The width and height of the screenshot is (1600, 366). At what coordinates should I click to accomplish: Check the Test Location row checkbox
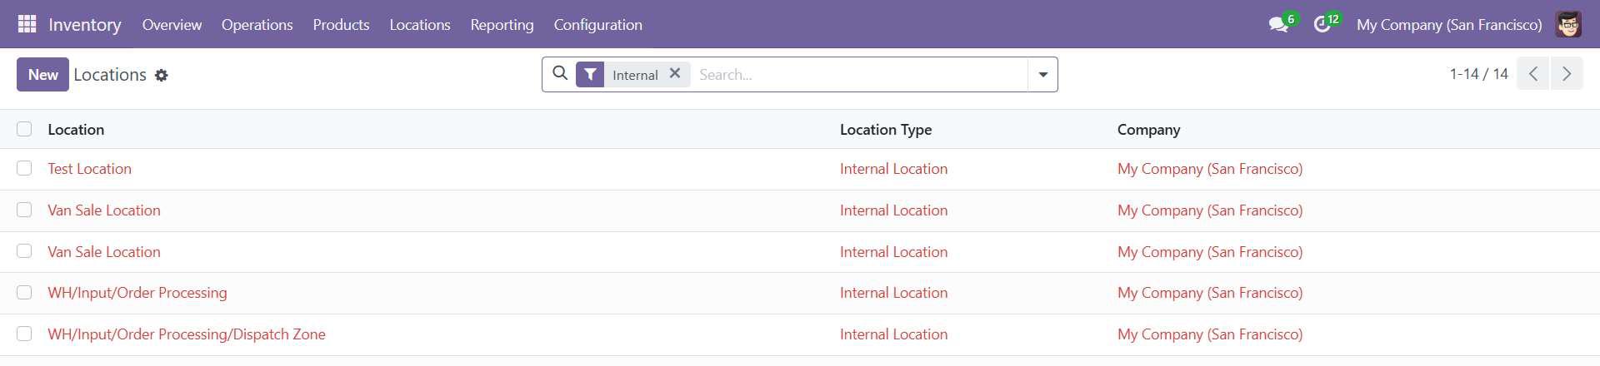[x=24, y=169]
